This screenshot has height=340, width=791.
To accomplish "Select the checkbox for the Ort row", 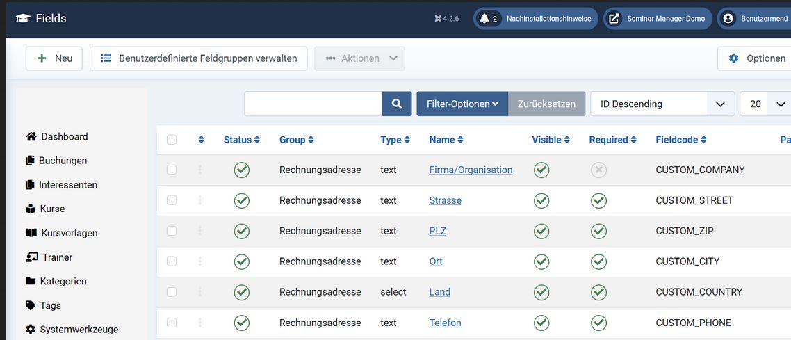I will (172, 261).
